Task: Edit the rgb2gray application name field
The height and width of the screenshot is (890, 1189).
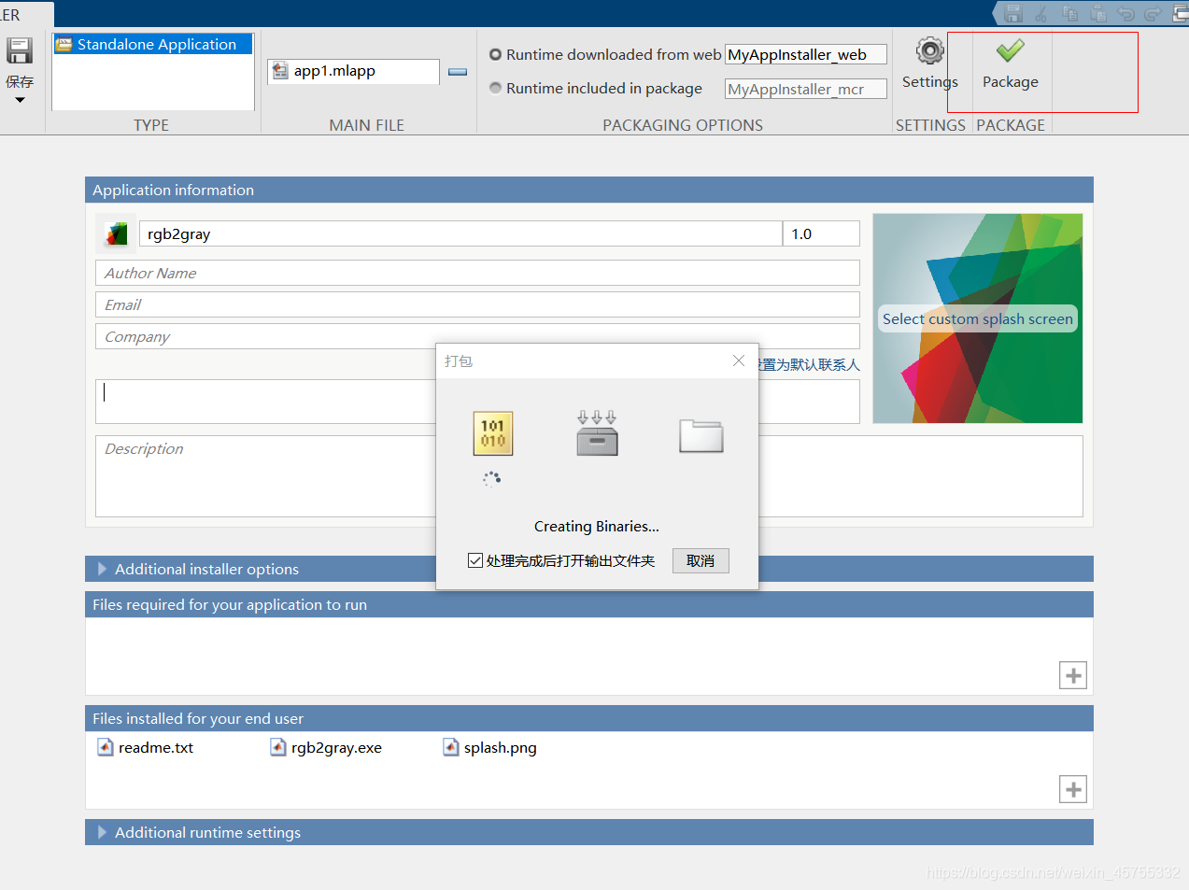Action: 460,233
